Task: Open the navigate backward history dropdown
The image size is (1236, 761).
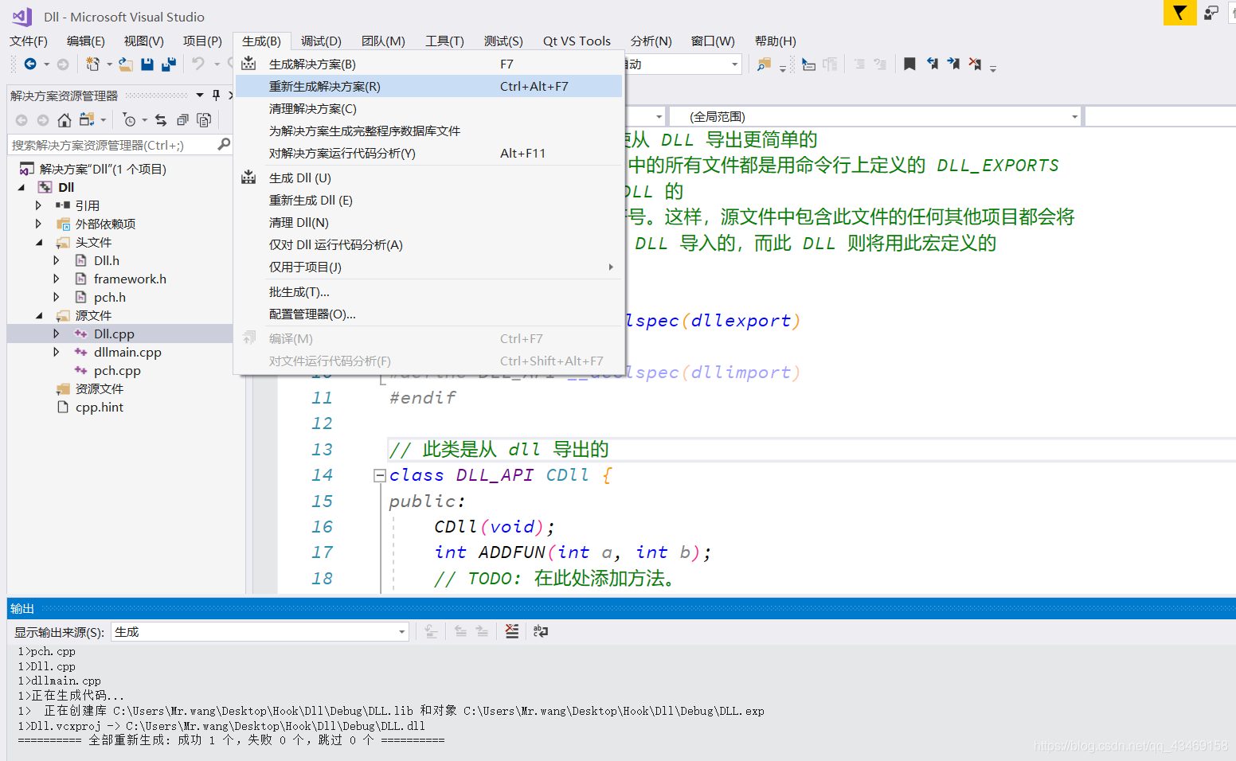Action: point(46,64)
